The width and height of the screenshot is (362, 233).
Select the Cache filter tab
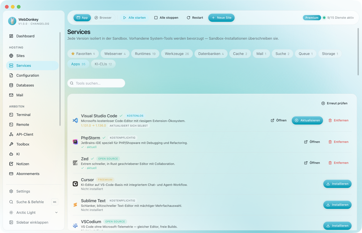(240, 54)
